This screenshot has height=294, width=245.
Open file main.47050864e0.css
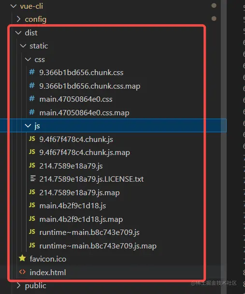[x=76, y=99]
